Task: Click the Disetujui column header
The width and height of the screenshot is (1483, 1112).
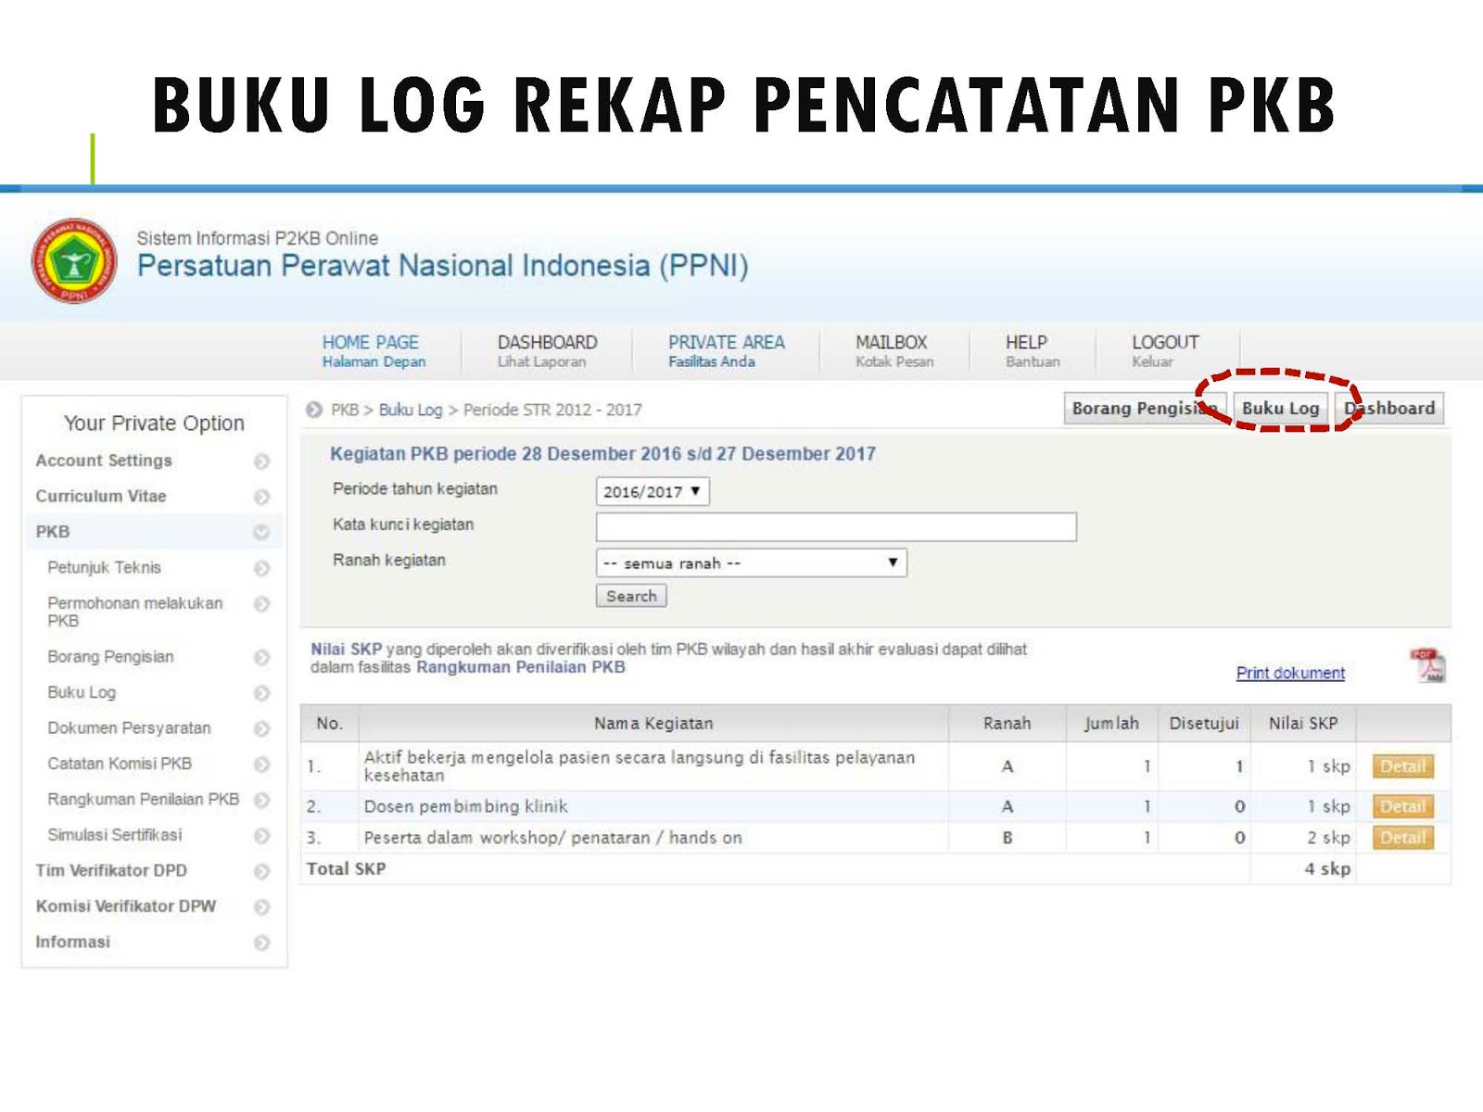Action: point(1204,723)
